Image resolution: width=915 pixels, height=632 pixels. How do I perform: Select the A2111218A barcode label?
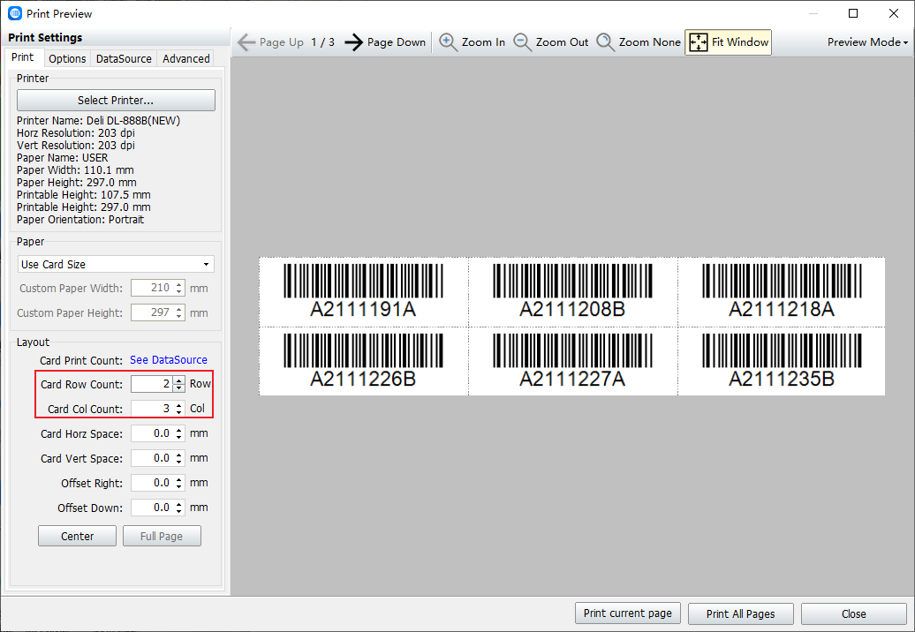click(x=782, y=292)
